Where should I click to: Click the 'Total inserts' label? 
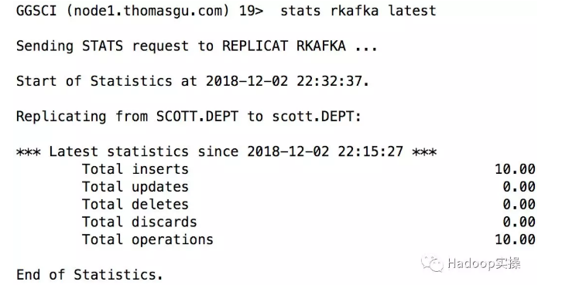coord(135,169)
